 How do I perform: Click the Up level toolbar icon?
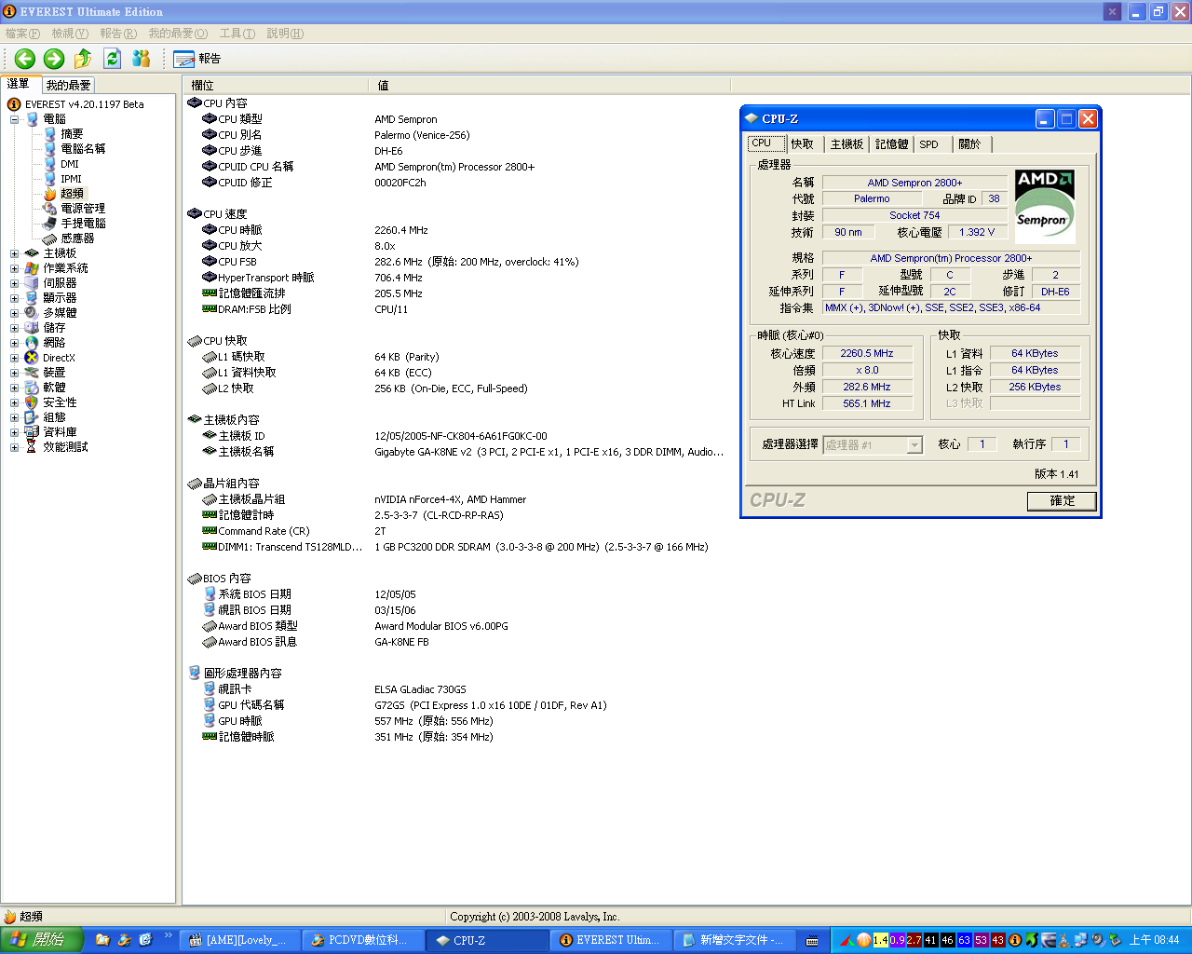pyautogui.click(x=83, y=59)
